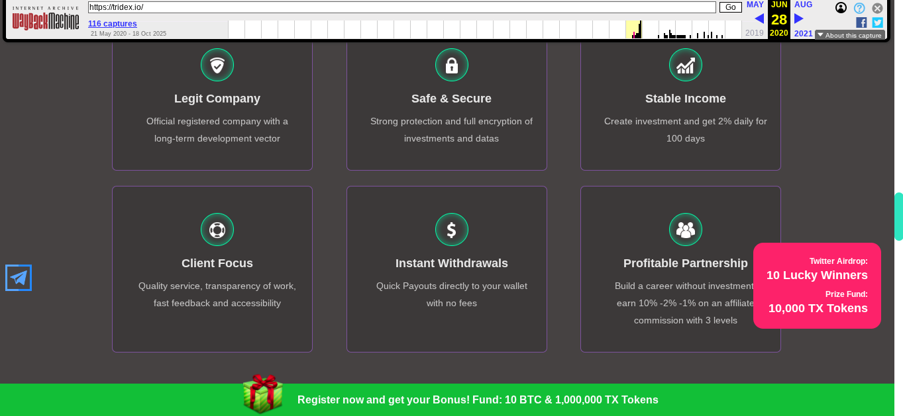Click the Stable Income chart icon
Screen dimensions: 903x416
point(686,65)
